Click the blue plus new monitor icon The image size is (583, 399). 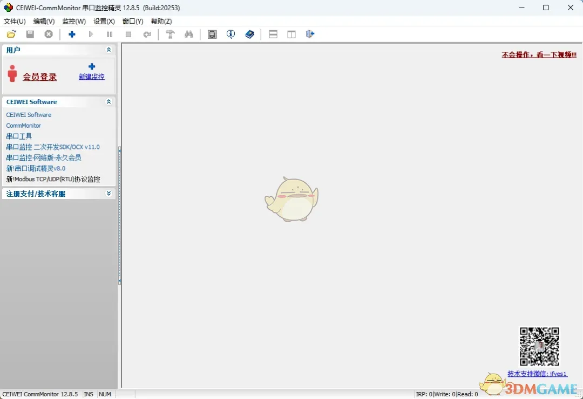(72, 35)
